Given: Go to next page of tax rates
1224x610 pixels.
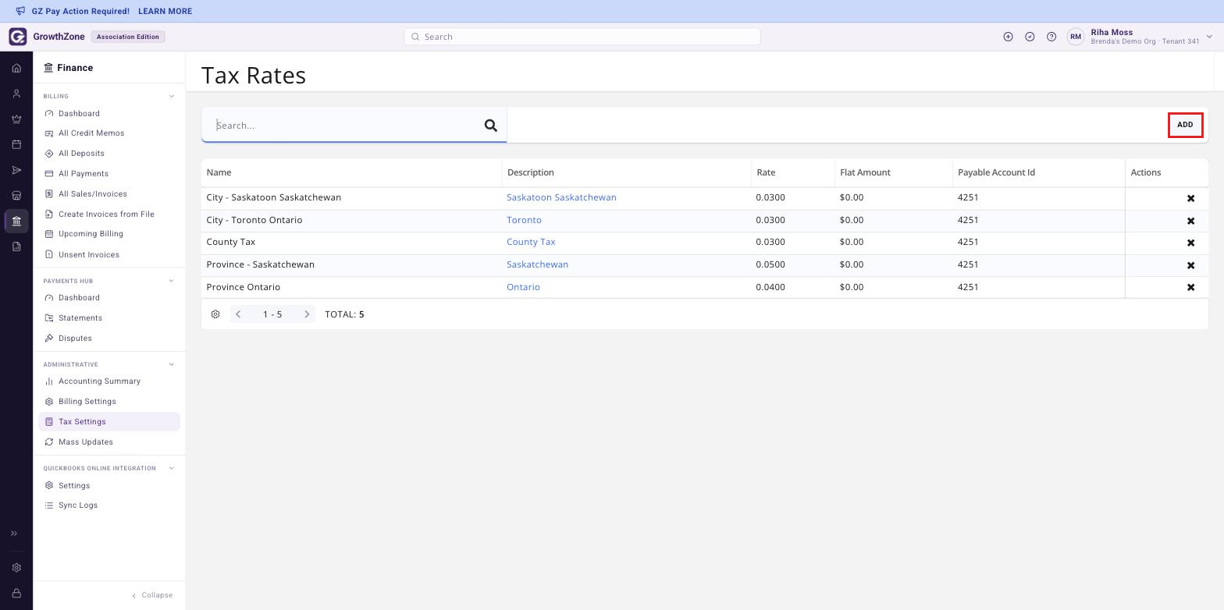Looking at the screenshot, I should point(307,314).
